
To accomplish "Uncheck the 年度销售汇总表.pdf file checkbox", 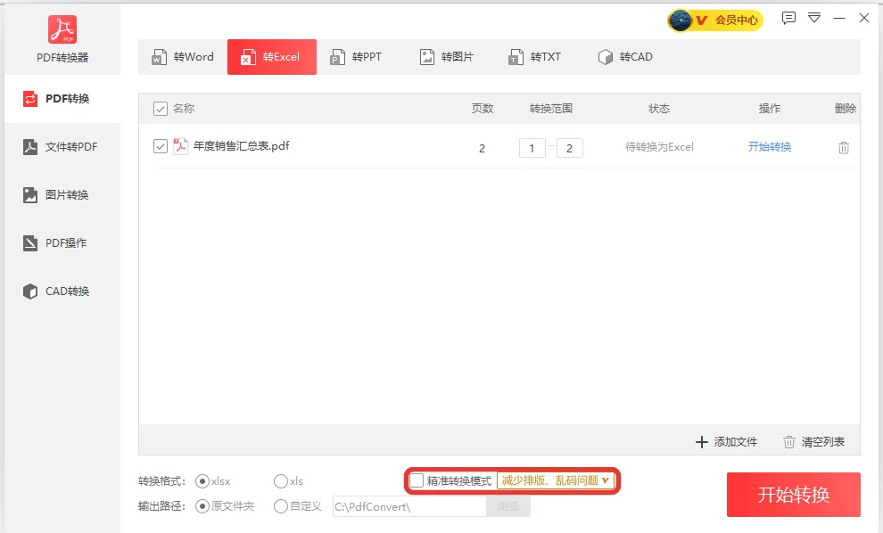I will tap(160, 146).
